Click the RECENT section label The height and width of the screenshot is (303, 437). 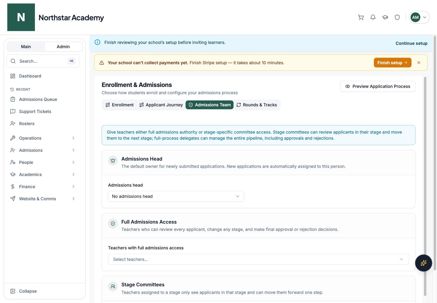(23, 89)
